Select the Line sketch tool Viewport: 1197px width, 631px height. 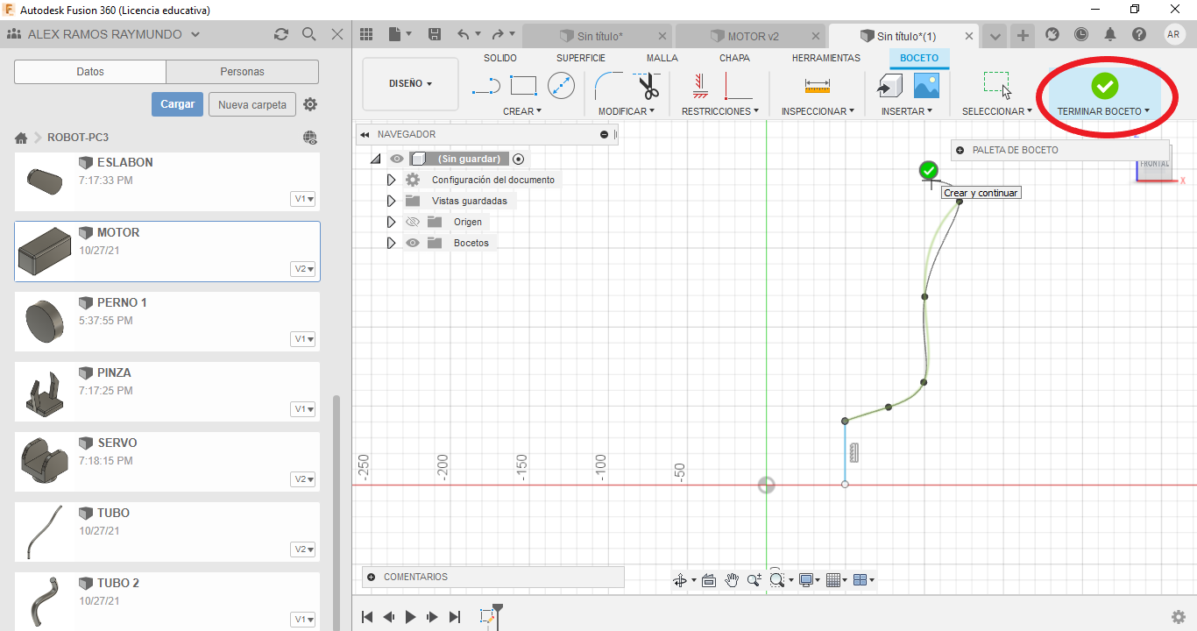pos(485,86)
